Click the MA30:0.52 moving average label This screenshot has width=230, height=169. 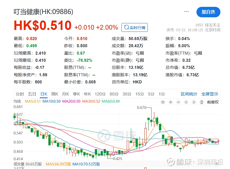(91, 101)
